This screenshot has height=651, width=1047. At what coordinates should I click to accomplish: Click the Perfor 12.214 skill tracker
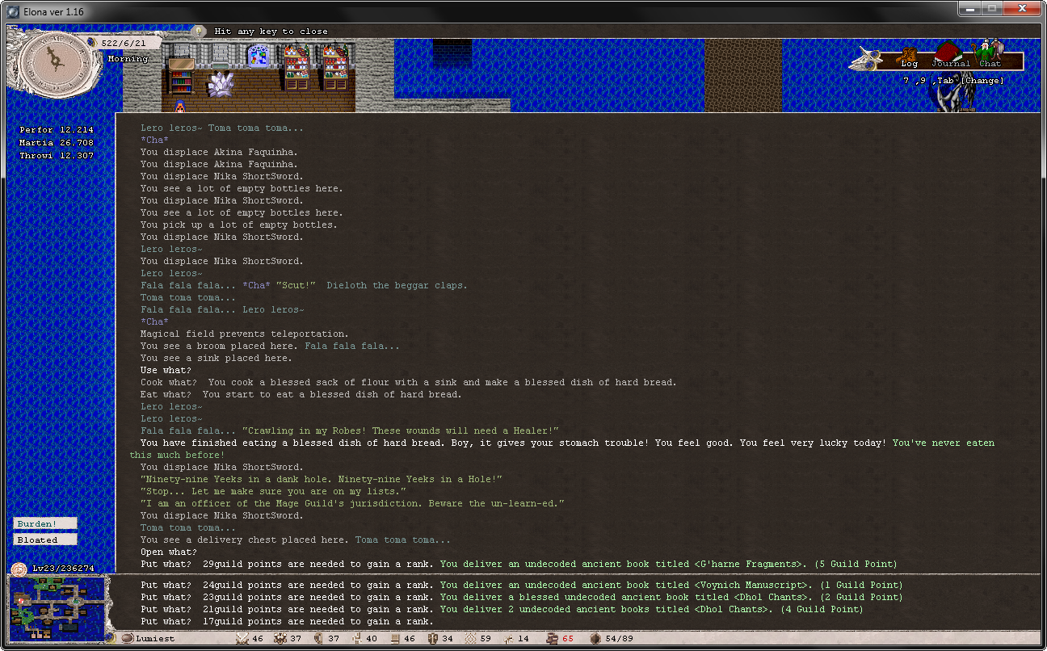[x=57, y=130]
